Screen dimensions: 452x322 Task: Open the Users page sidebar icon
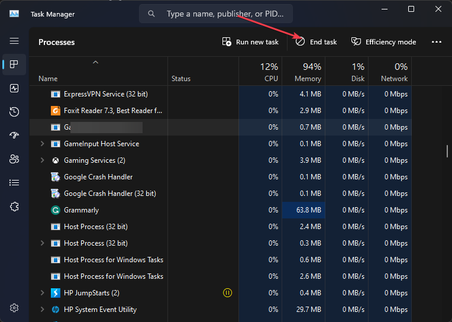[14, 159]
